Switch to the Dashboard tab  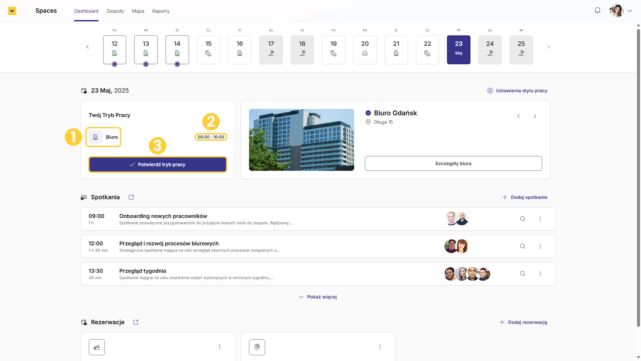[86, 11]
